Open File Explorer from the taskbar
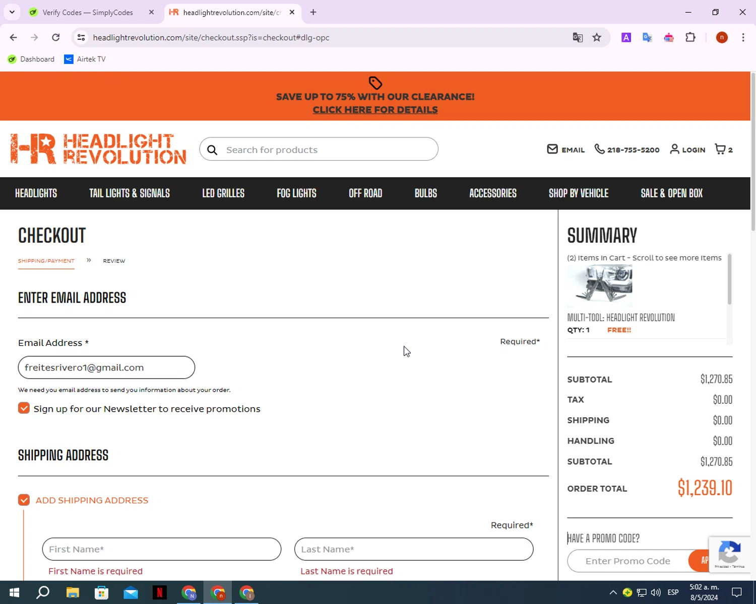 click(73, 592)
